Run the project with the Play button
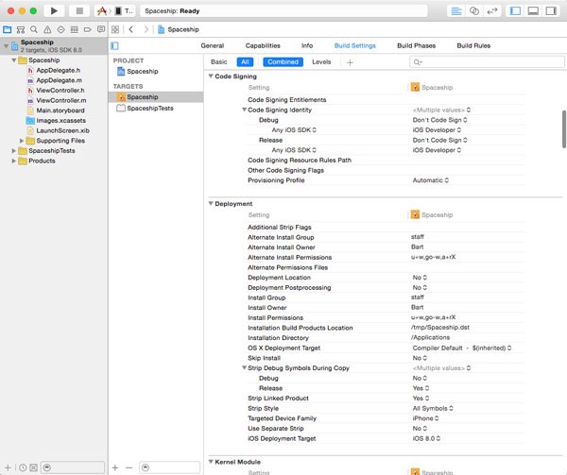 (x=54, y=10)
